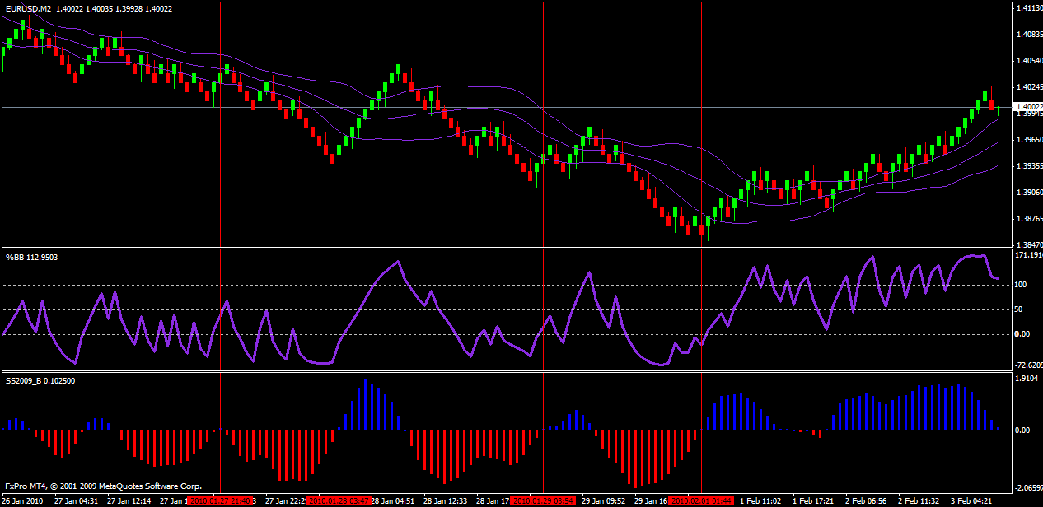The height and width of the screenshot is (507, 1043).
Task: Click the 1.41130 price scale label
Action: (x=1027, y=9)
